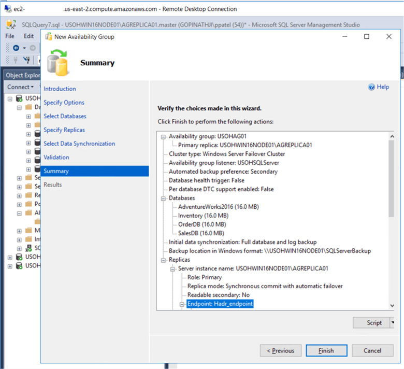The image size is (404, 369).
Task: Select 'OrderDB (16.0 MB)' row
Action: 202,224
